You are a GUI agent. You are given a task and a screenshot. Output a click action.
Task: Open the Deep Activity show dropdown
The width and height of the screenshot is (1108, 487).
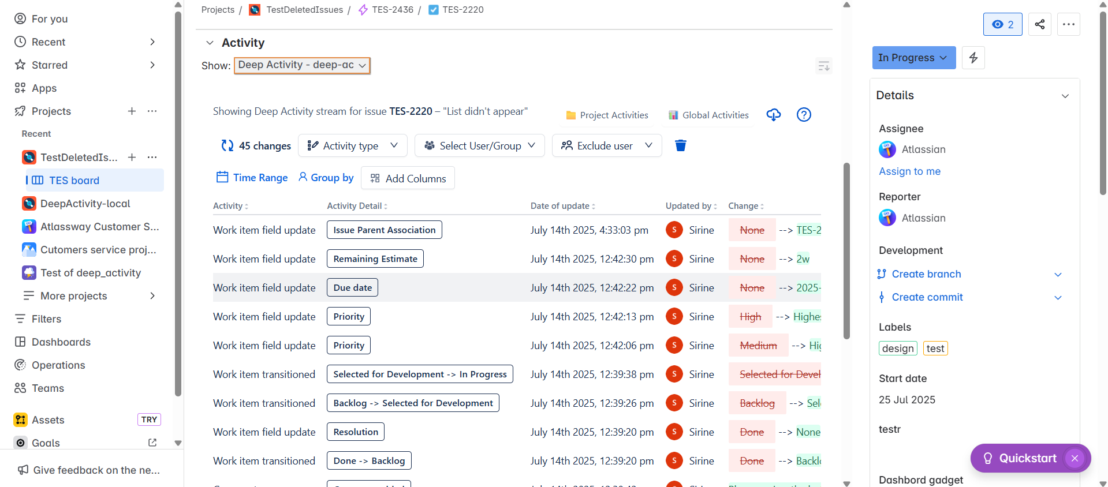[301, 65]
